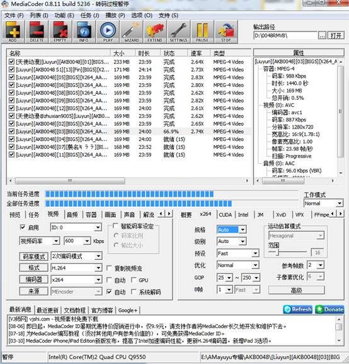Click browse '...' button next to output path
The height and width of the screenshot is (364, 349).
322,35
